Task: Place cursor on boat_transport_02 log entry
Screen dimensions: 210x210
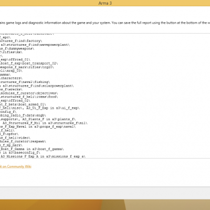Action: [29, 64]
